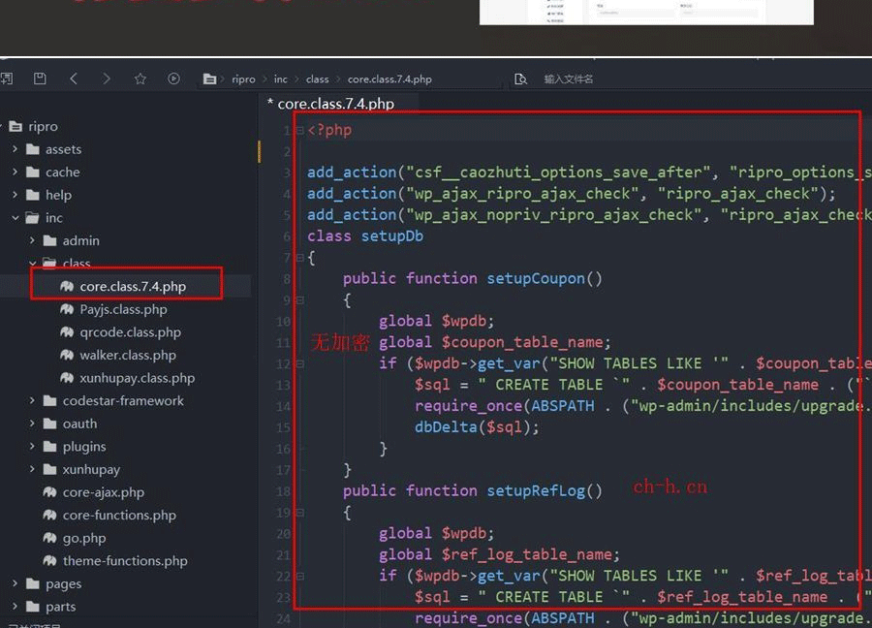Open xunhupay.class.php file
The image size is (872, 628).
[137, 378]
